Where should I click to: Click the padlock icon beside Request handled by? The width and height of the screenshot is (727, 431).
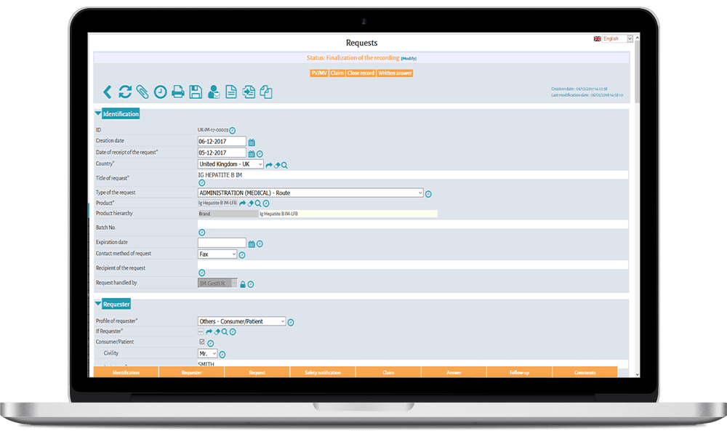tap(243, 284)
